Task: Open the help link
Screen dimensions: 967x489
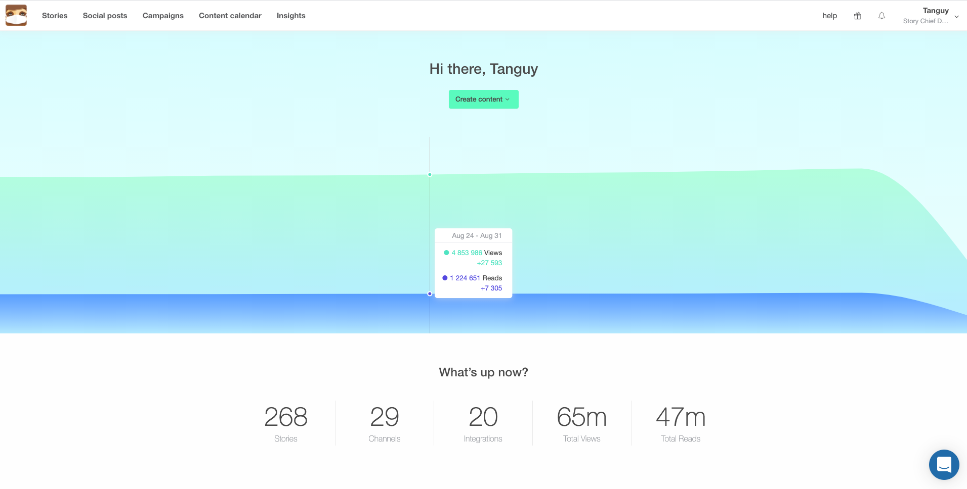Action: 829,16
